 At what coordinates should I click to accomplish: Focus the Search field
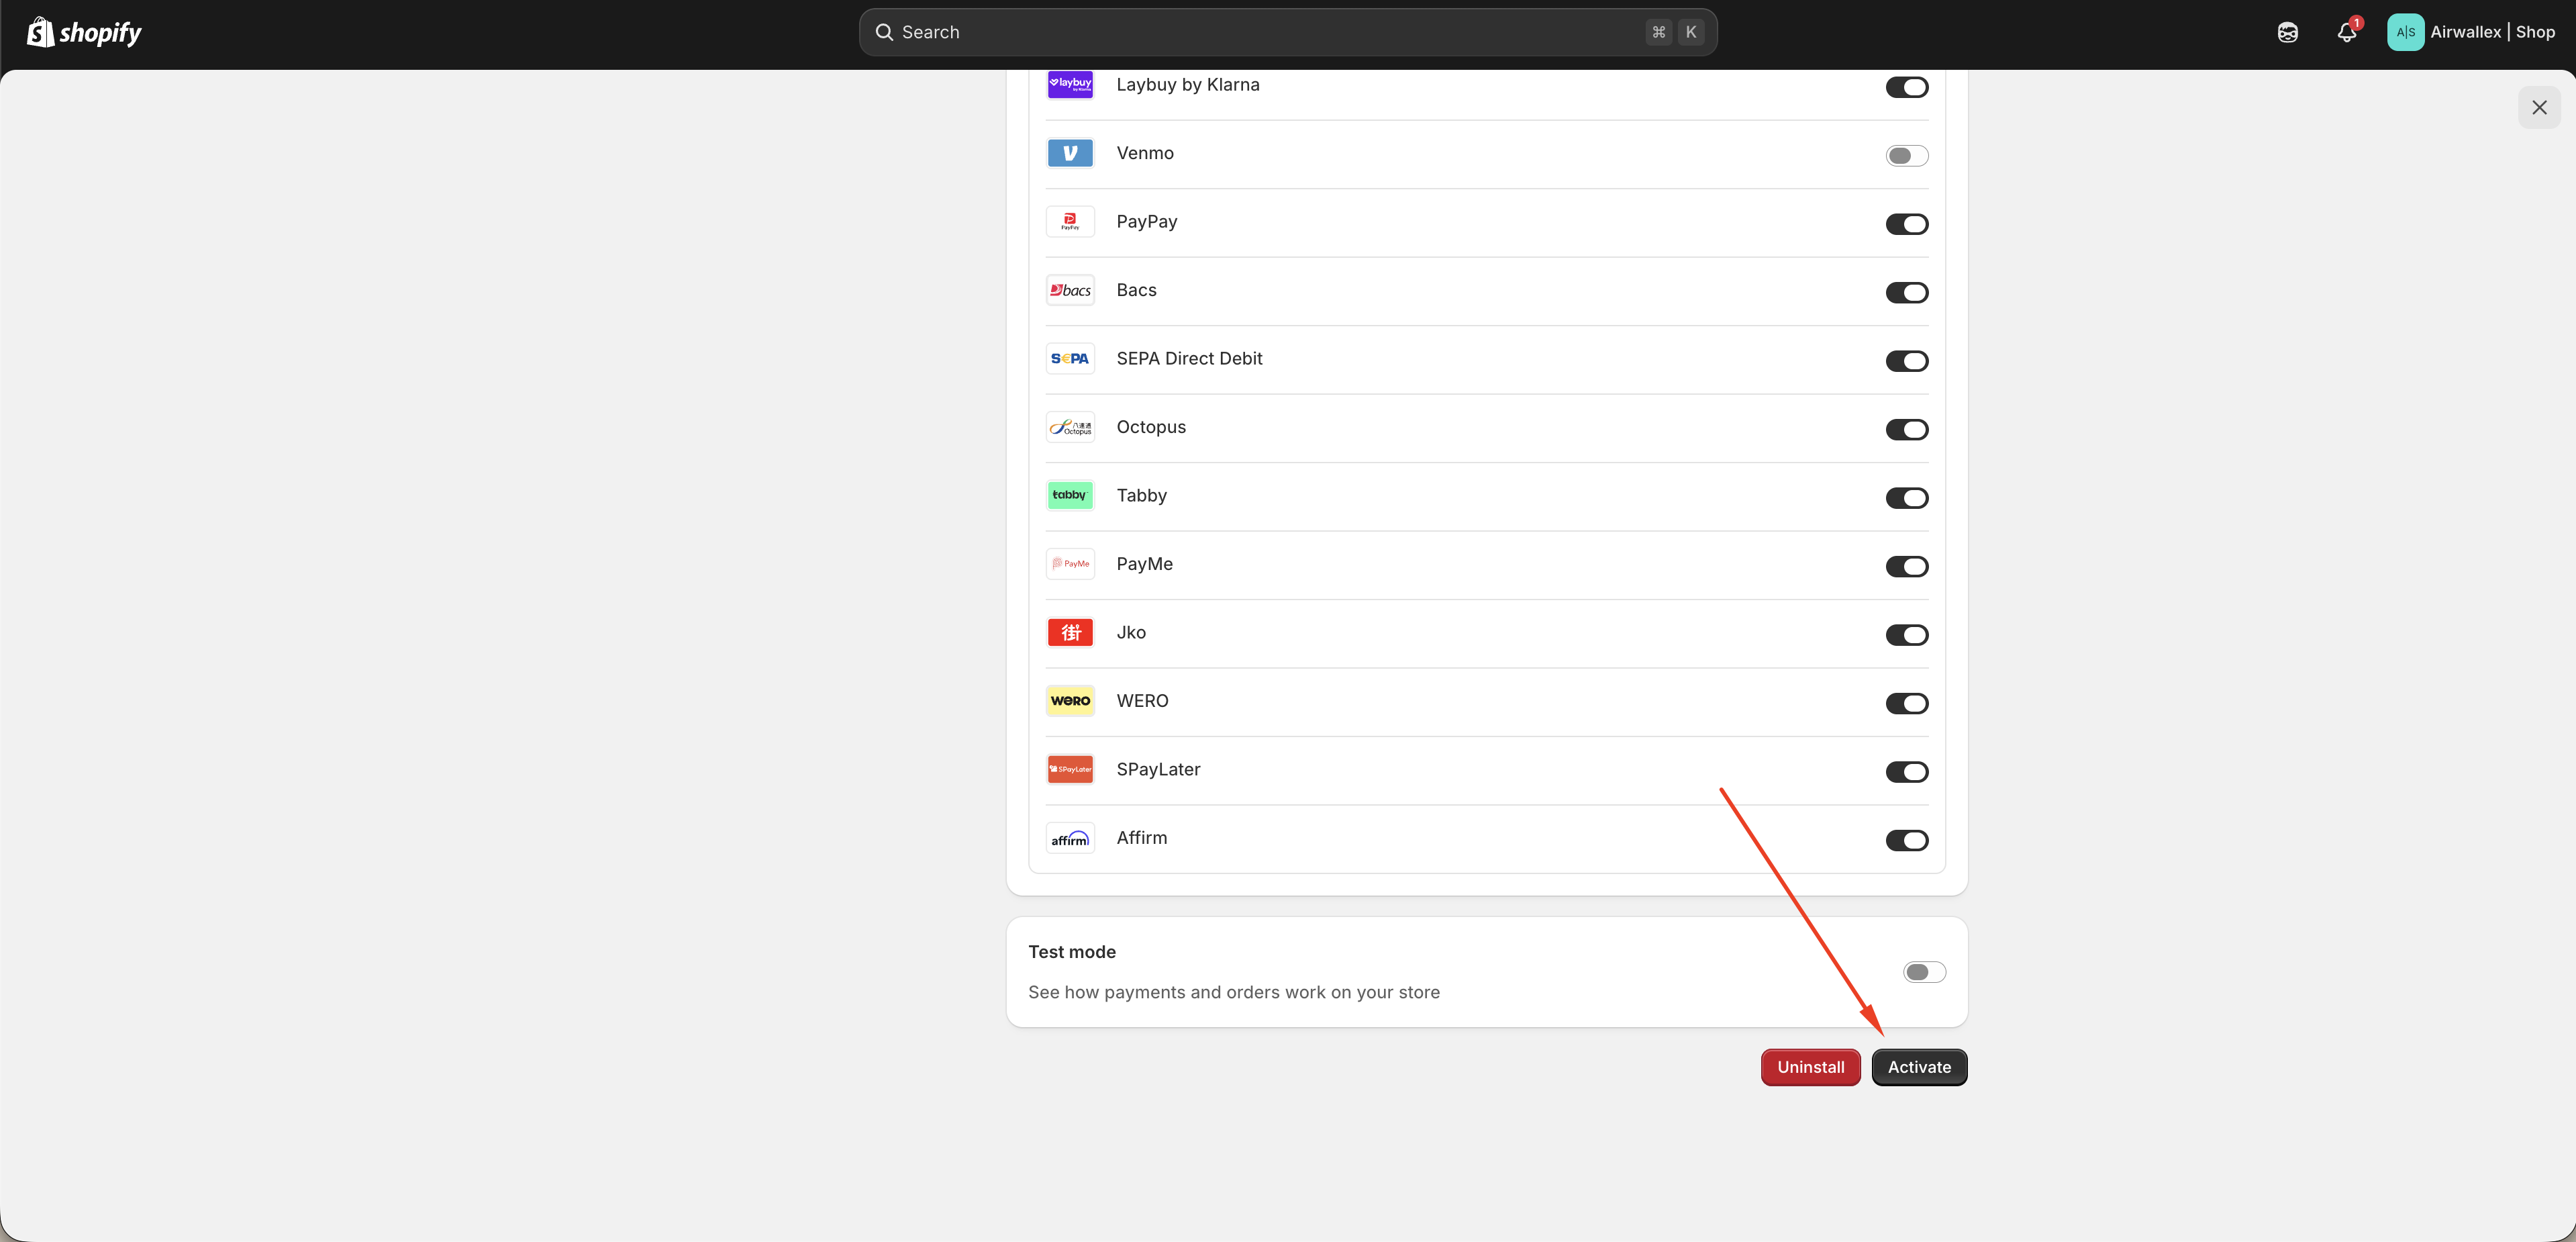point(1288,32)
